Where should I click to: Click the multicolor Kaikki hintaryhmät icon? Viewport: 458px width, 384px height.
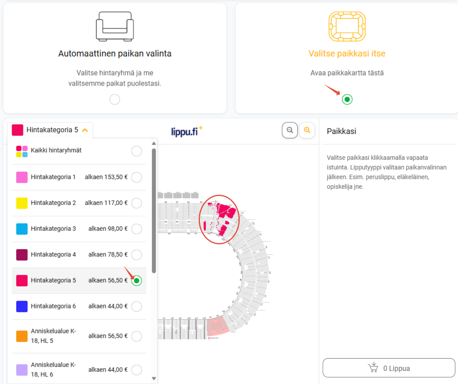pyautogui.click(x=22, y=151)
